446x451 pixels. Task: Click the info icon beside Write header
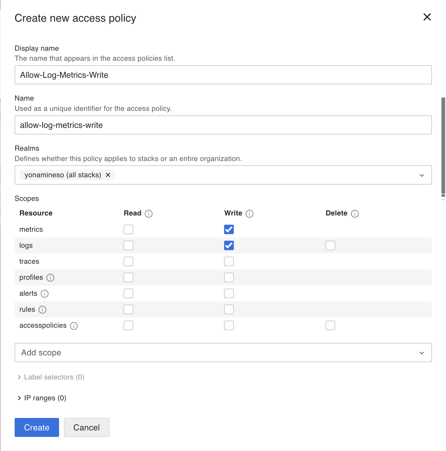pyautogui.click(x=249, y=214)
